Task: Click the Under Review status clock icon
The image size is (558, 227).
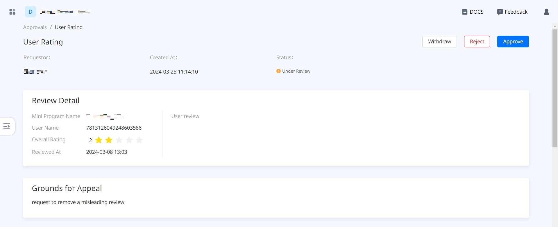Action: coord(278,71)
